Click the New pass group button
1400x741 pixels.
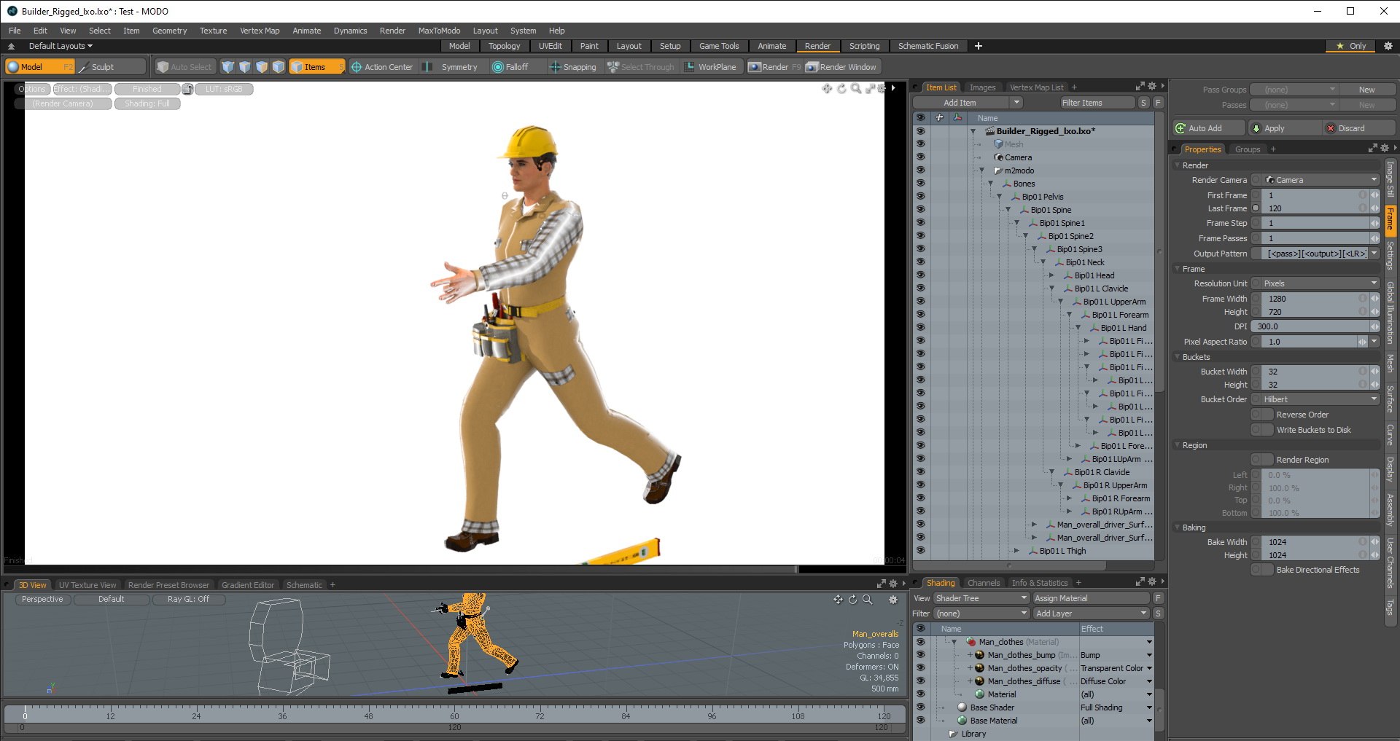[1367, 90]
